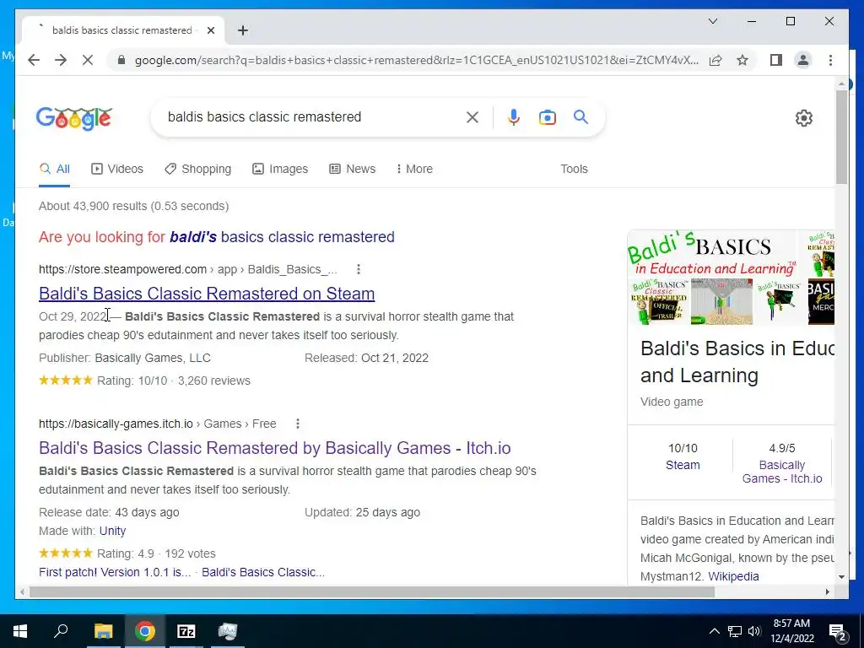Open the Baldi's Basics Classic... sitelink
Viewport: 864px width, 648px height.
pyautogui.click(x=263, y=573)
